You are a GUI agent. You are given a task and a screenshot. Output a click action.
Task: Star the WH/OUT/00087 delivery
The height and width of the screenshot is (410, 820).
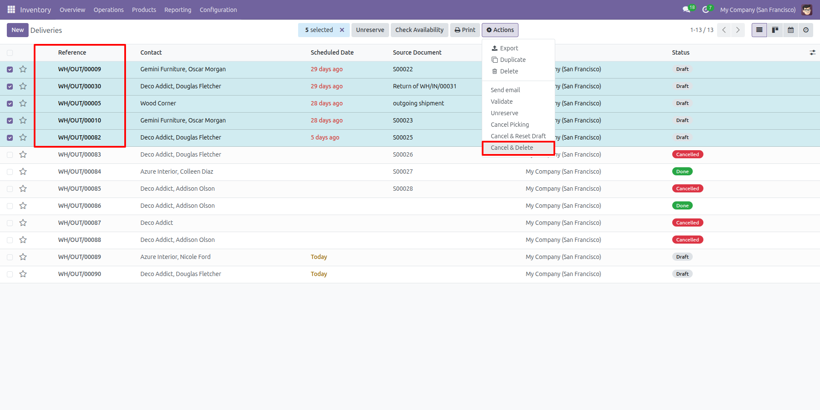[x=23, y=223]
